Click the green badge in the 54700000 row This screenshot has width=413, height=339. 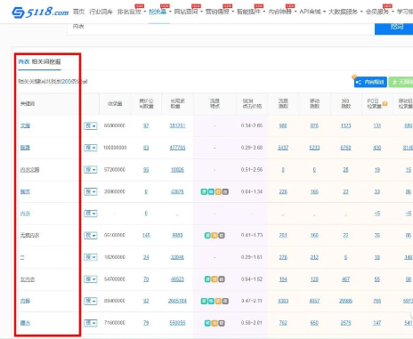click(207, 279)
